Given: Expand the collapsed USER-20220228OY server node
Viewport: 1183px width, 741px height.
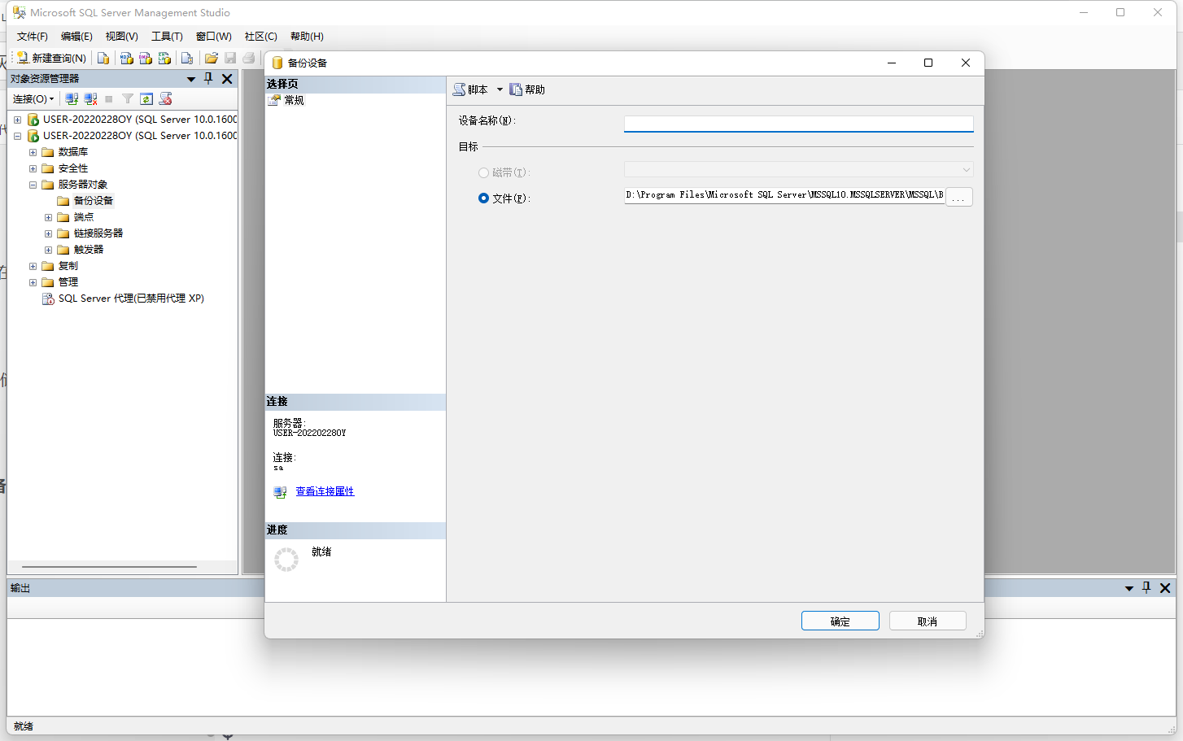Looking at the screenshot, I should click(x=17, y=120).
